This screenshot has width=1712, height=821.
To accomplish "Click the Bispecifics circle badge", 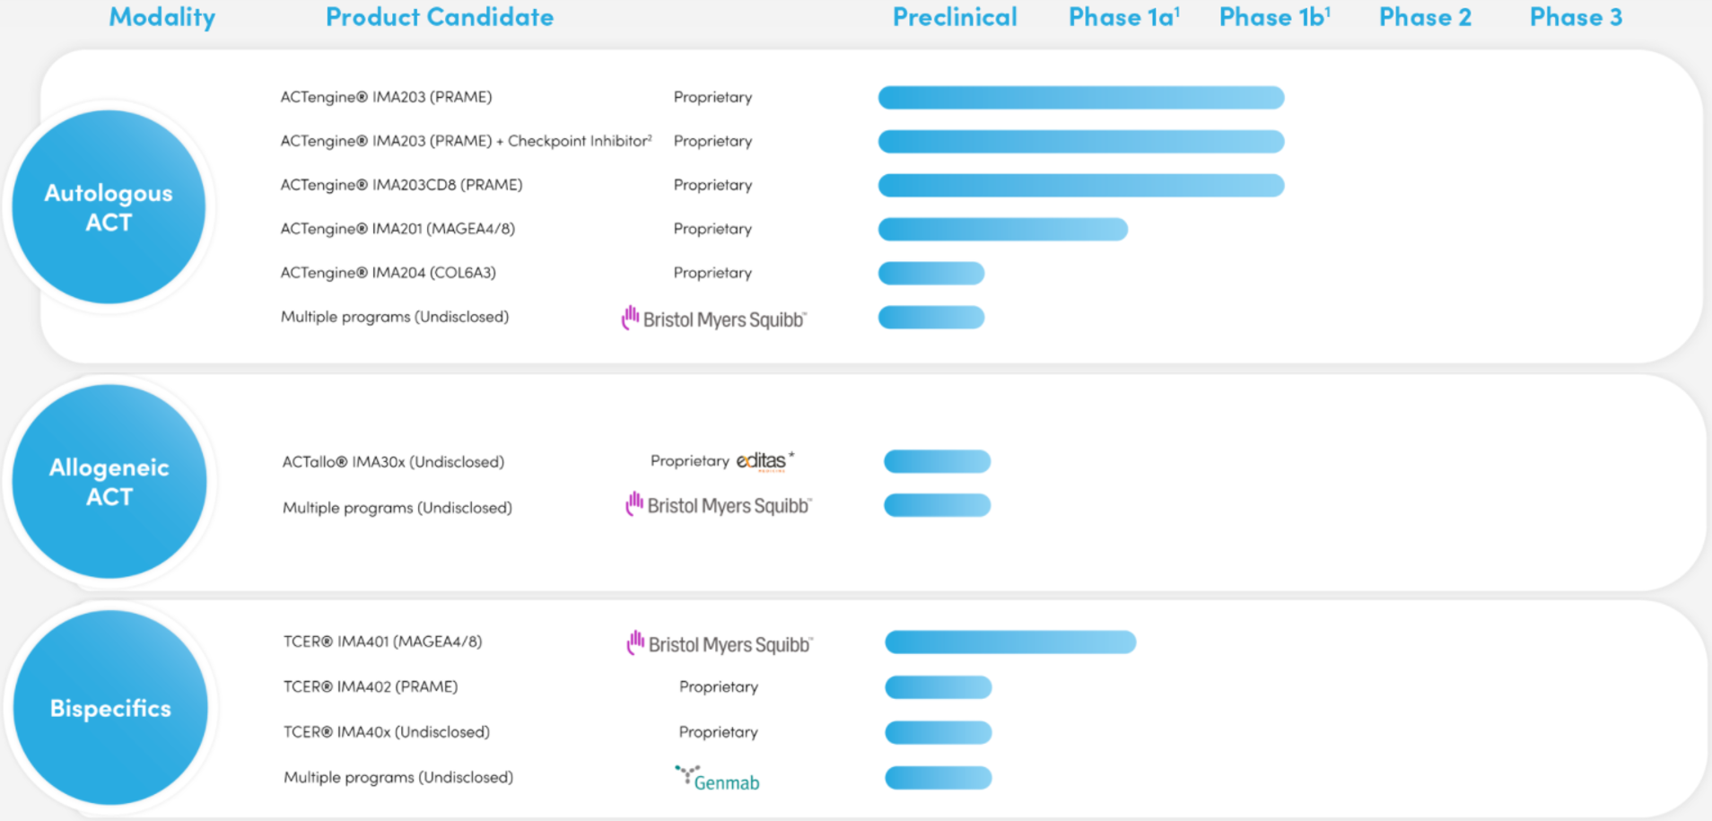I will (110, 708).
